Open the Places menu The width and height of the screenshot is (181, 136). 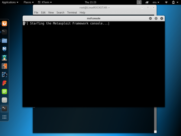tap(29, 2)
